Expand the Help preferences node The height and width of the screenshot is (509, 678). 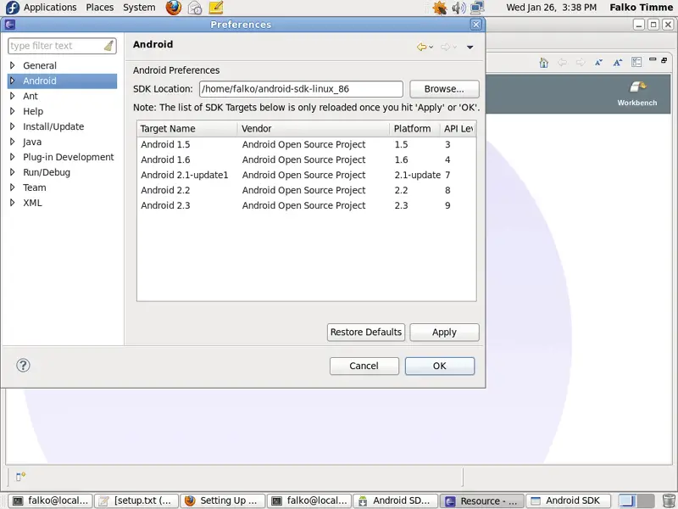pos(12,111)
